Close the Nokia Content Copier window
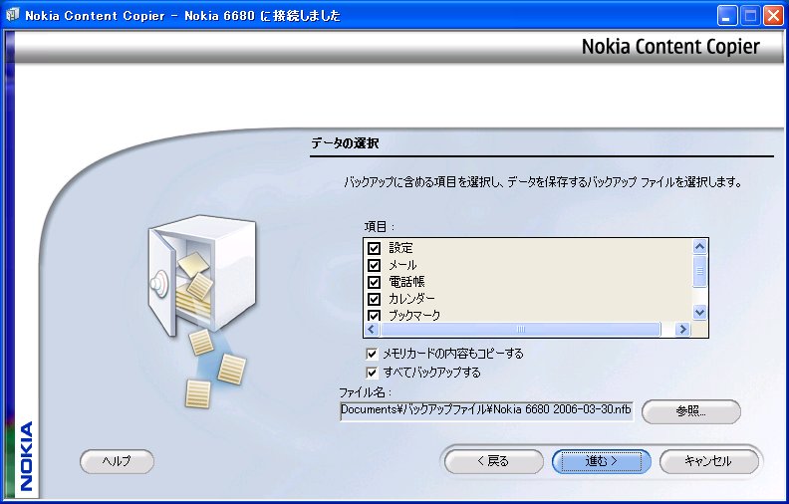This screenshot has width=789, height=504. tap(773, 16)
